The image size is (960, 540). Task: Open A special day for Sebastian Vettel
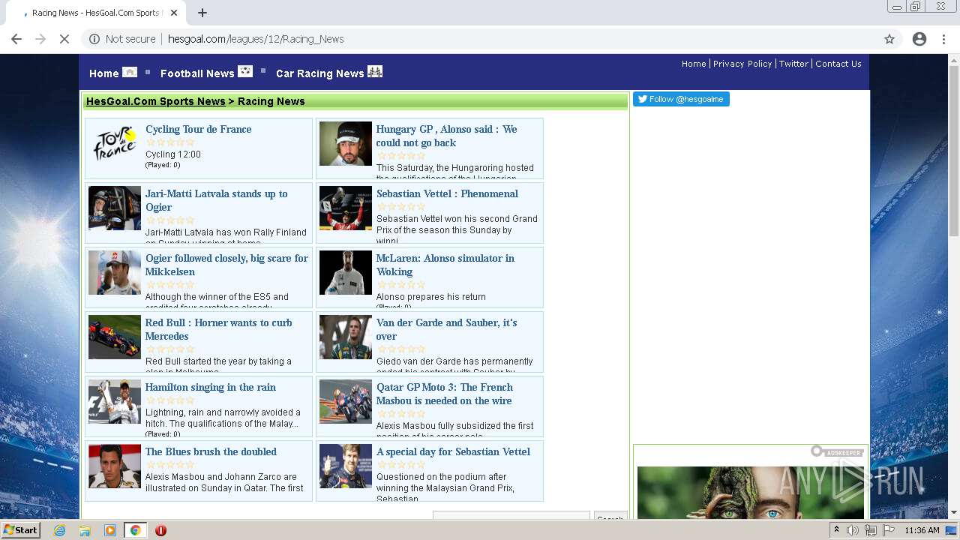click(453, 451)
